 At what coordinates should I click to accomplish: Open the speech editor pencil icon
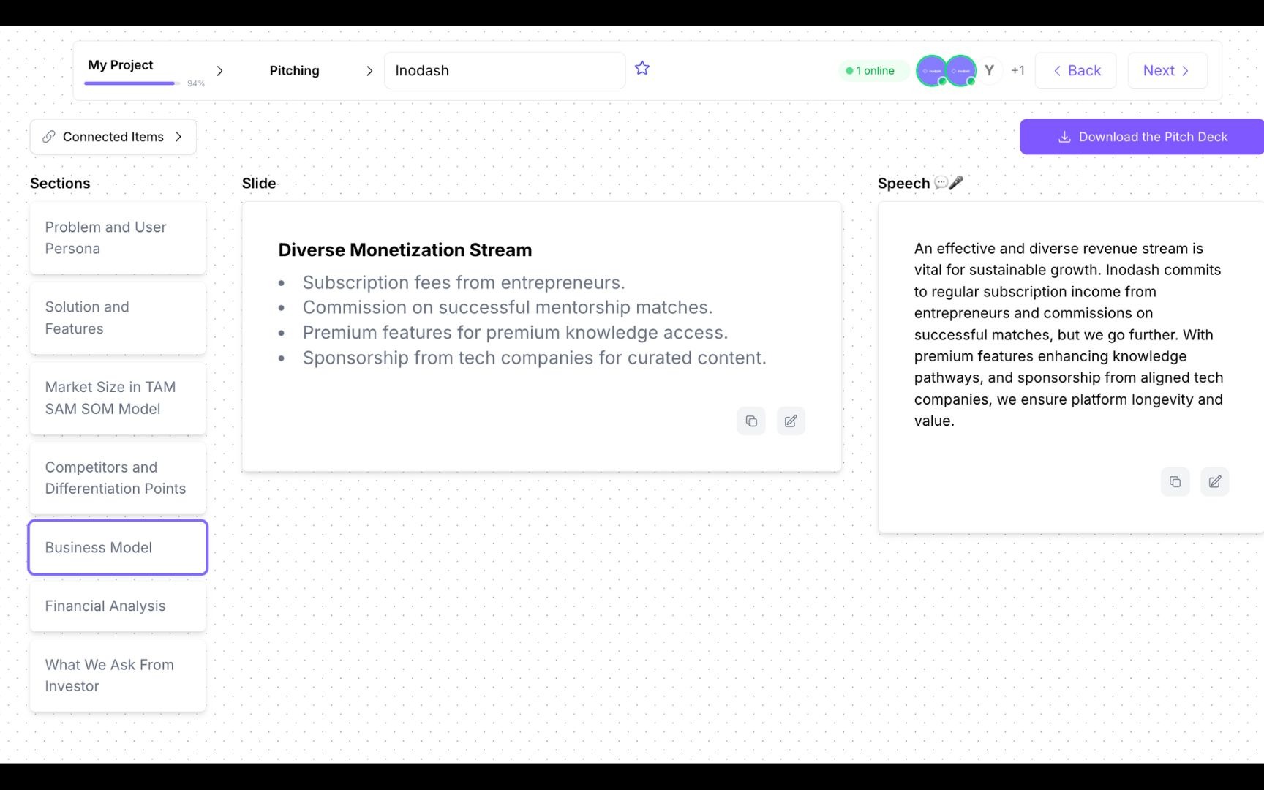[1214, 481]
